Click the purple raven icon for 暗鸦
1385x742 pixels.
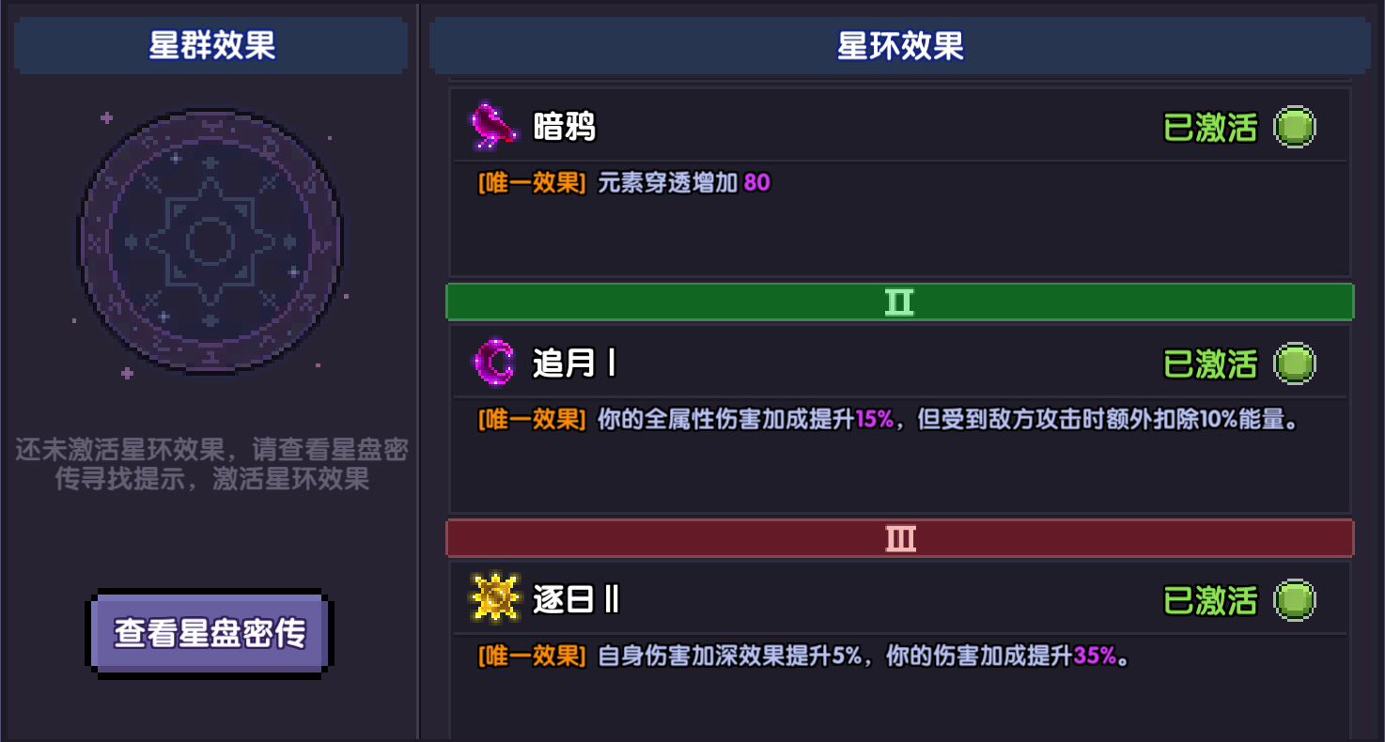494,127
